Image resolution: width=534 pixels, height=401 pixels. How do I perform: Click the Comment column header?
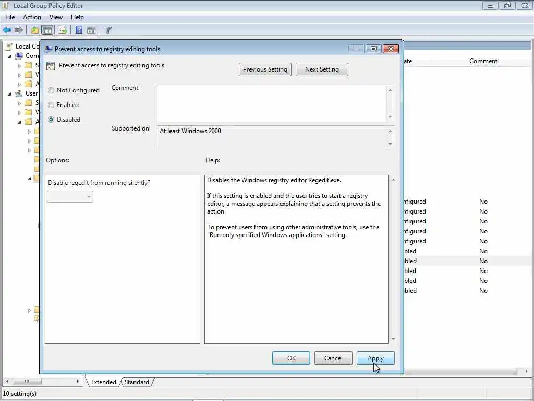pyautogui.click(x=483, y=61)
